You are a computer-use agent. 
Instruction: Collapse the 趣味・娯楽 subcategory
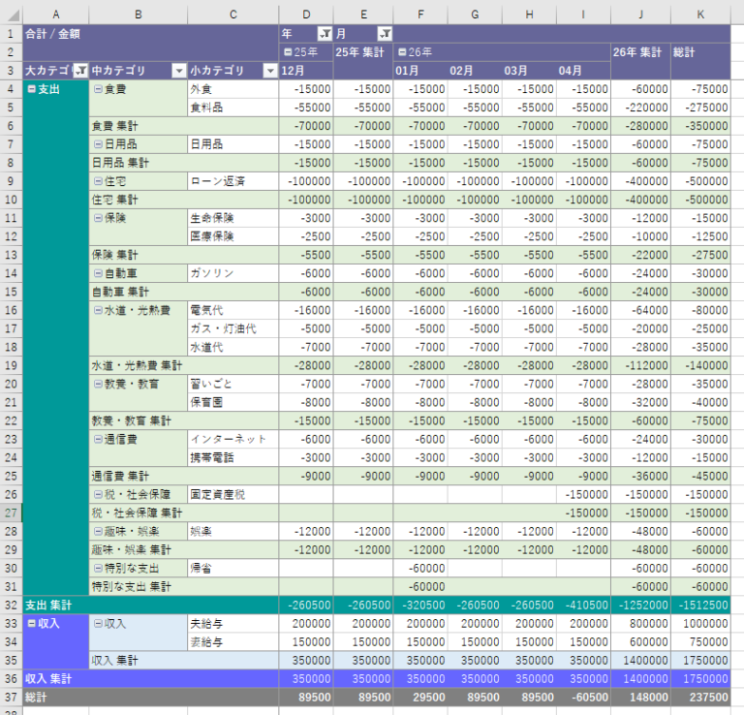click(x=98, y=531)
